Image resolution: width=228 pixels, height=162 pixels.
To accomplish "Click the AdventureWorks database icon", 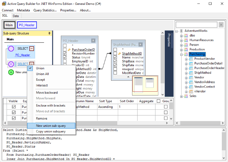I will tap(181, 31).
